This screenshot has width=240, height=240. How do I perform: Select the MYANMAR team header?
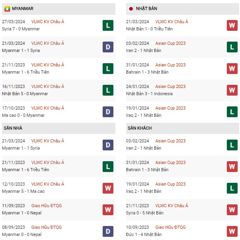pos(23,8)
